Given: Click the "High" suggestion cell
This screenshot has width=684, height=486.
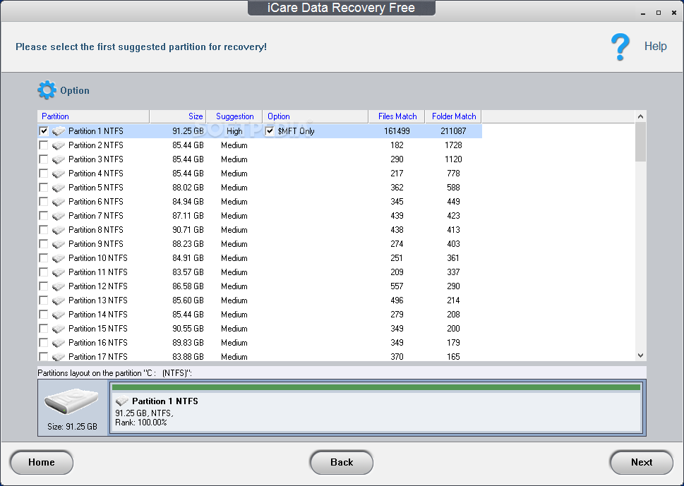Looking at the screenshot, I should pos(234,131).
